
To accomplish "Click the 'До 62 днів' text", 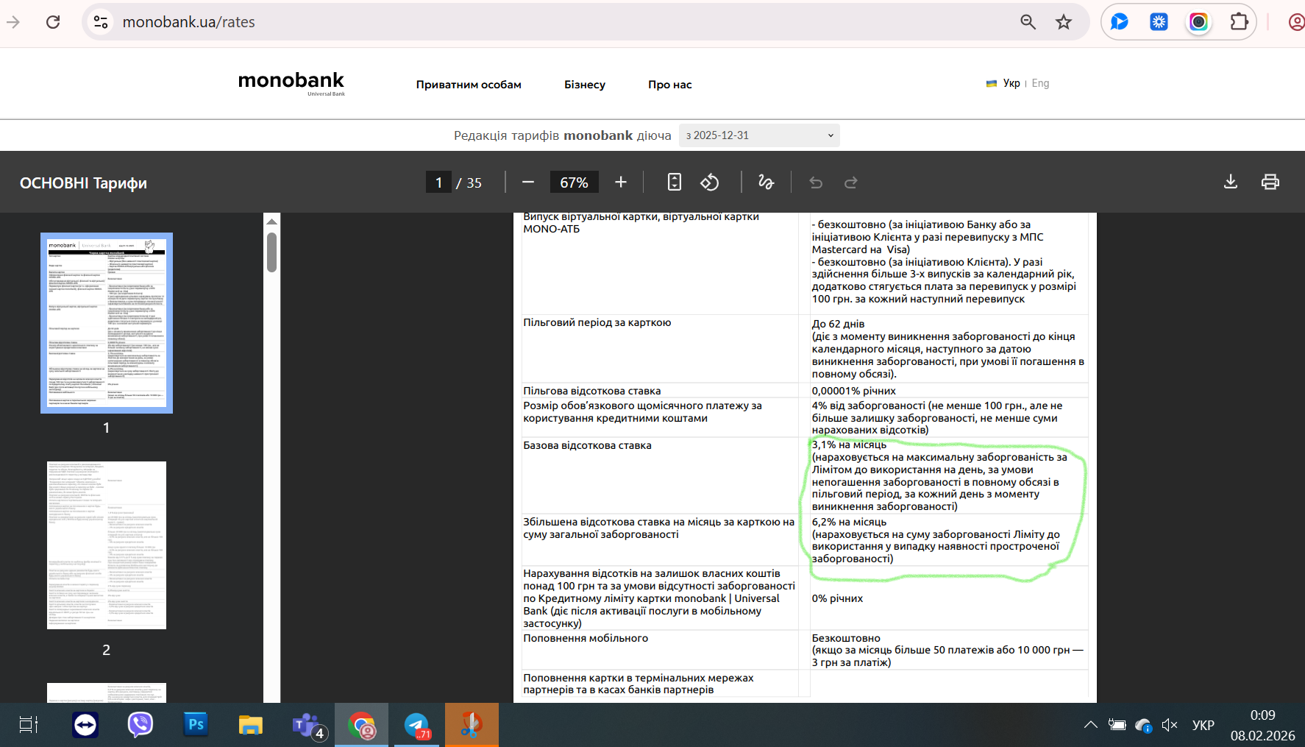I will coord(838,324).
